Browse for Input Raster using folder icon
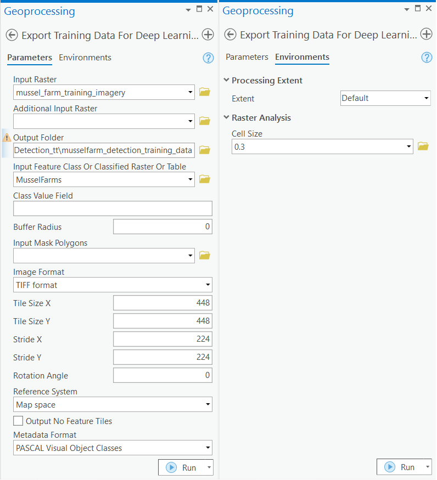This screenshot has height=480, width=437. tap(205, 92)
